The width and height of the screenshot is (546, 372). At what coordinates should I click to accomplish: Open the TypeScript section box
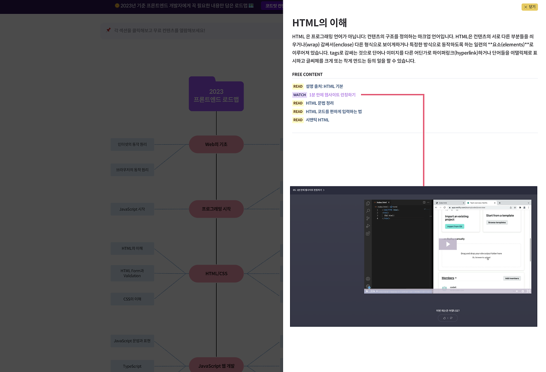132,366
